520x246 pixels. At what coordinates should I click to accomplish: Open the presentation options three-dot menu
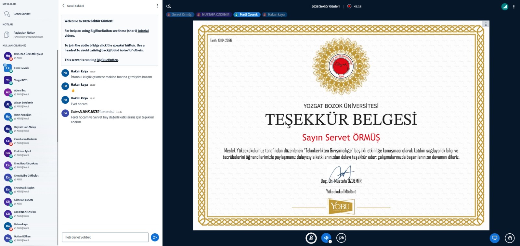pyautogui.click(x=486, y=24)
